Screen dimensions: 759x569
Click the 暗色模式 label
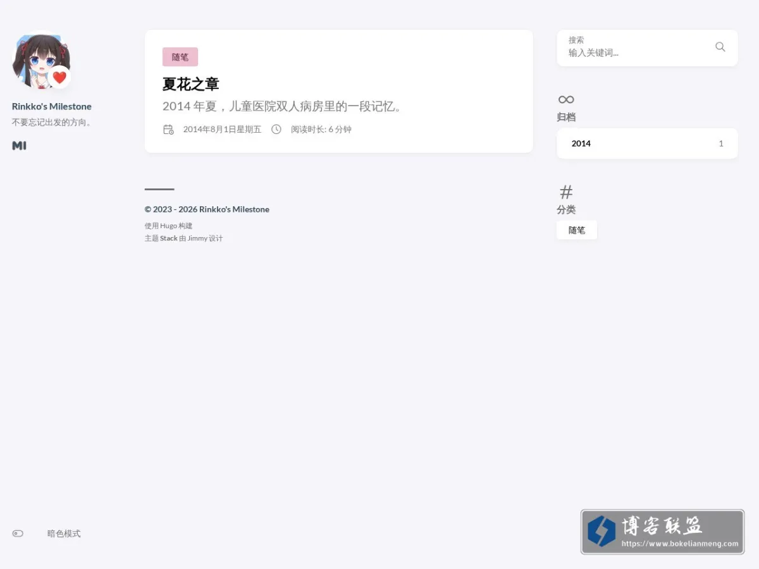coord(64,534)
